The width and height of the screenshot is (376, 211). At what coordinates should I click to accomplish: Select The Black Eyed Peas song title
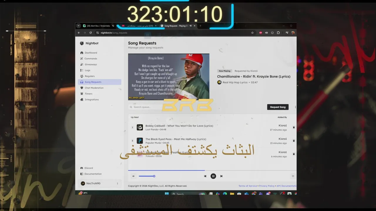click(x=176, y=139)
